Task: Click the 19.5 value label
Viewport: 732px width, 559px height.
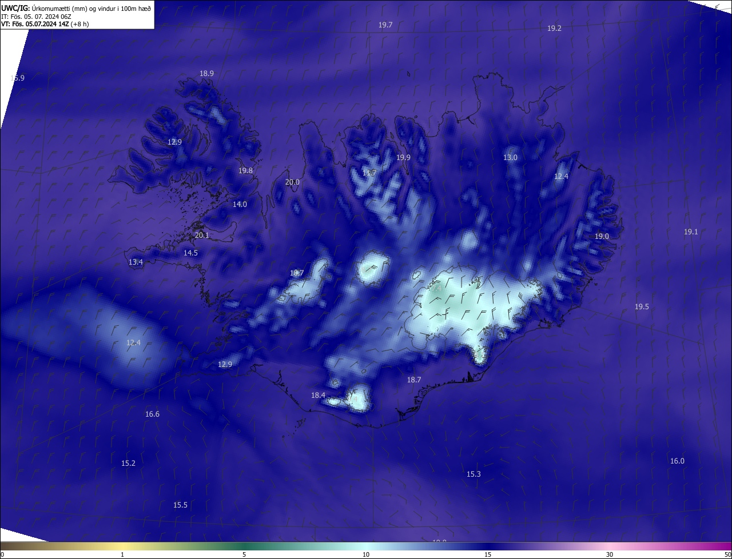Action: (642, 307)
